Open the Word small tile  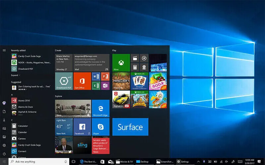coord(96,77)
